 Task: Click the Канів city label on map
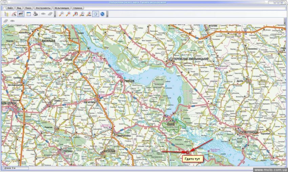171,124
